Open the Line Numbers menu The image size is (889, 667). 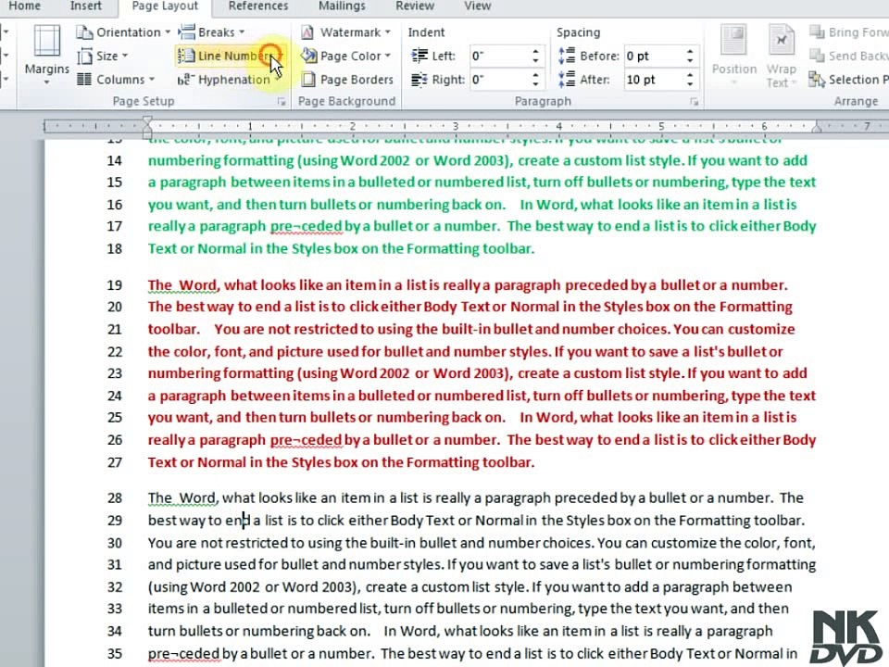[x=230, y=57]
